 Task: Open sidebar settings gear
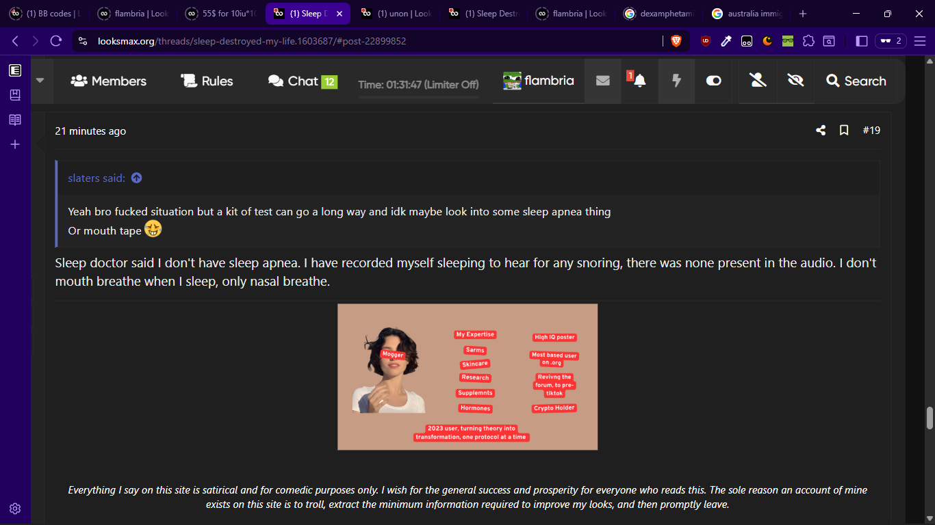click(x=15, y=509)
